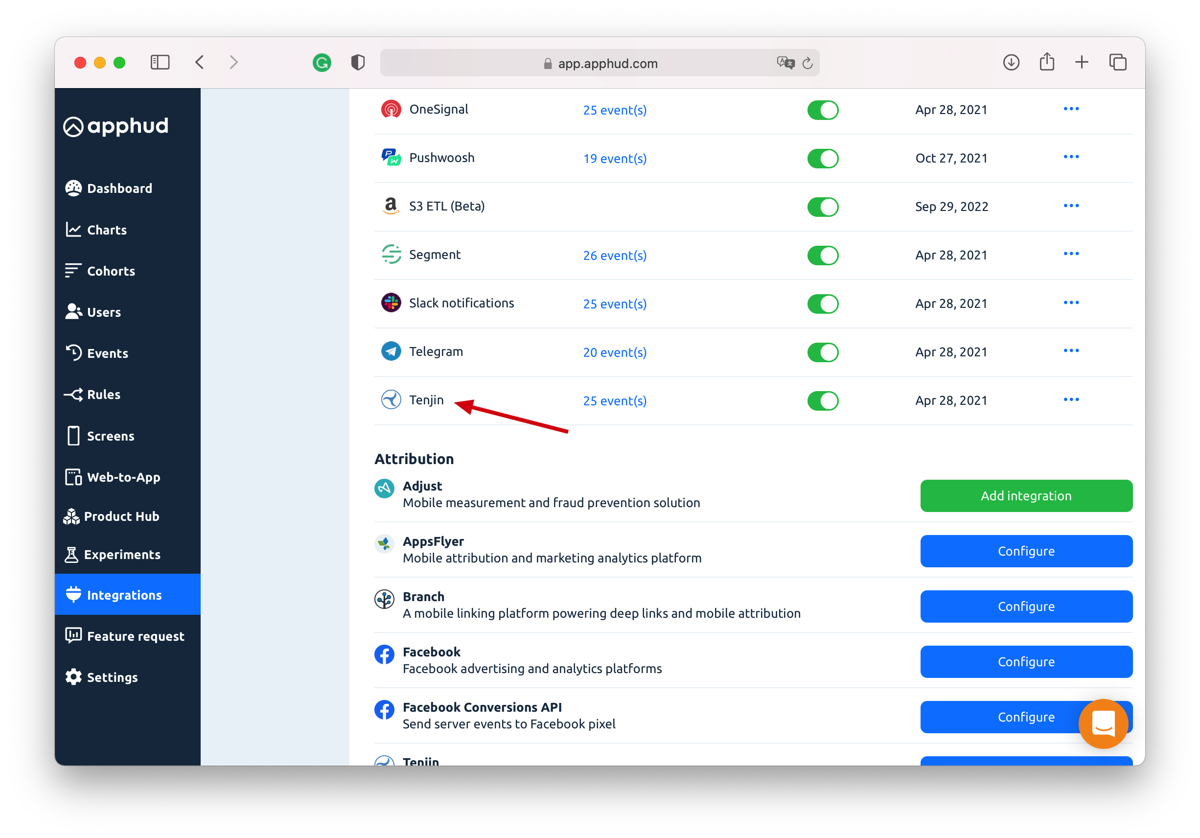Turn off the Tenjin integration toggle

click(x=823, y=401)
